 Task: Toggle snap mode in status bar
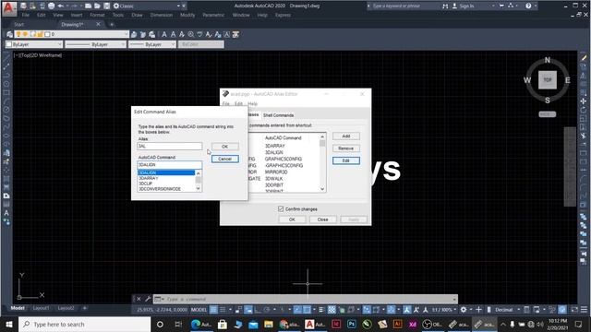[223, 310]
